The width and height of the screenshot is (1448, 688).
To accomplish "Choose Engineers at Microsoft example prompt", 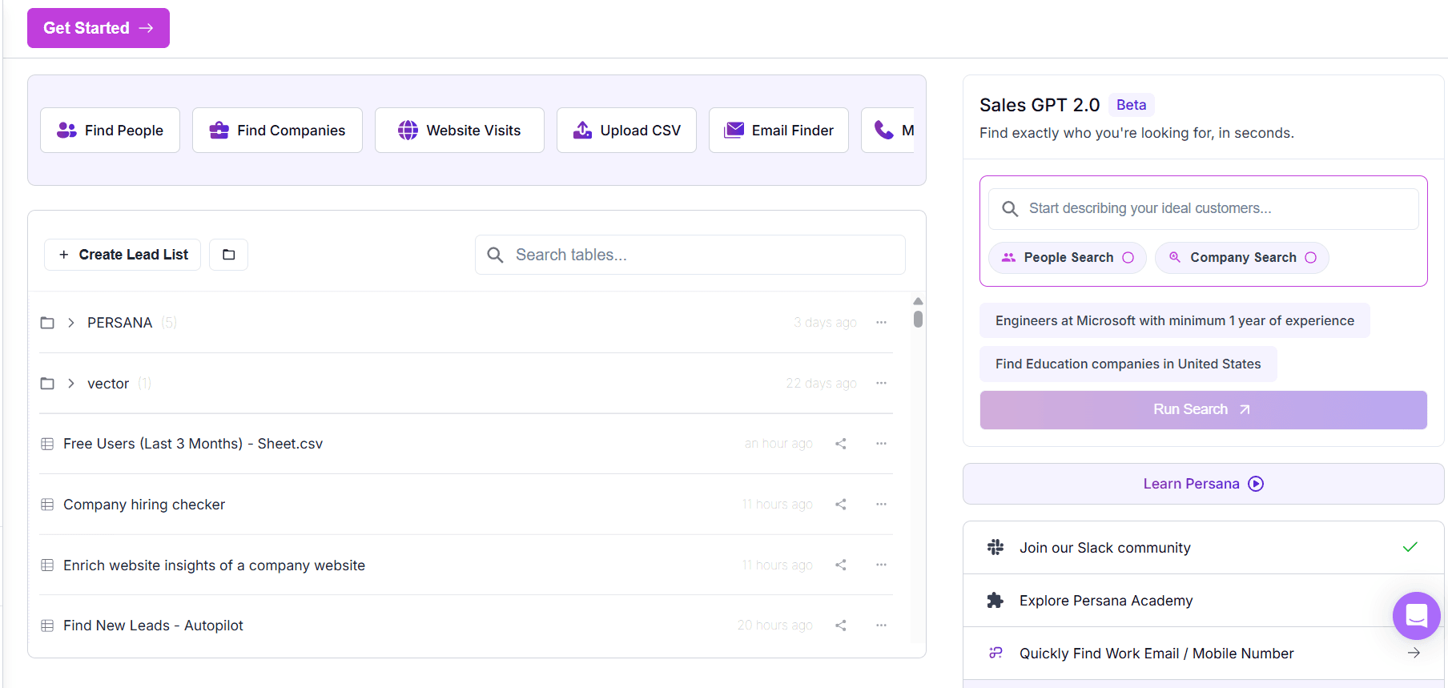I will pyautogui.click(x=1175, y=320).
